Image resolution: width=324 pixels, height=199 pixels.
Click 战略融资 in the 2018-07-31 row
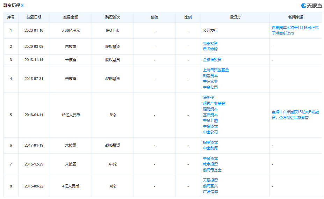113,79
